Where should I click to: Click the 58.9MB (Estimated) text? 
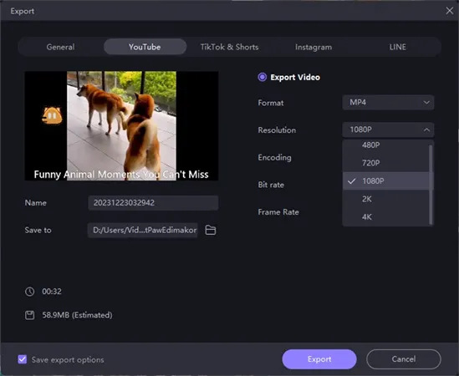77,315
